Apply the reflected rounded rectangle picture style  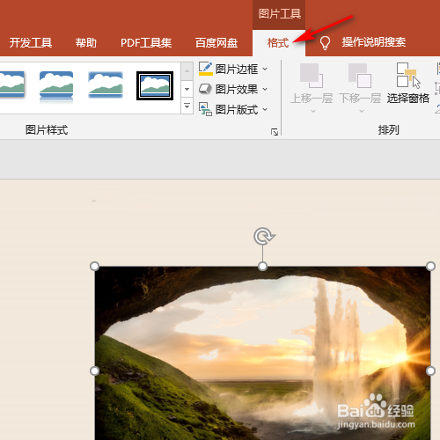tap(56, 86)
